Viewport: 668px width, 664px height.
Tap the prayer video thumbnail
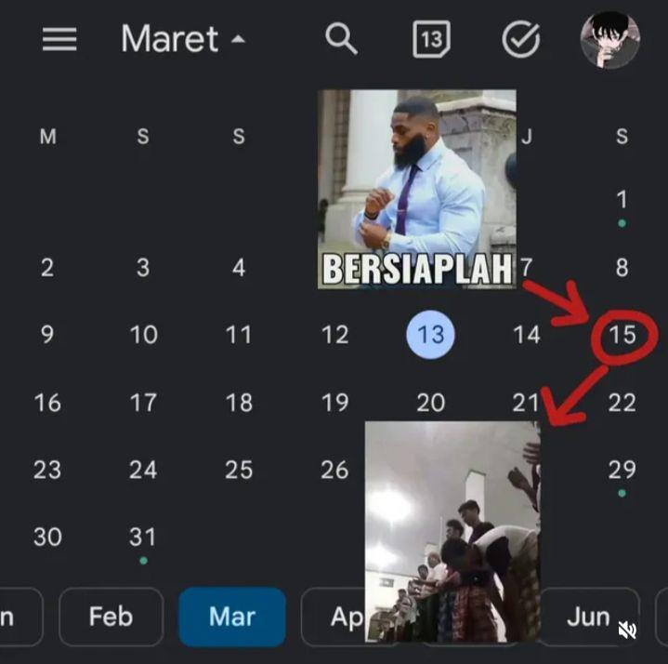452,531
